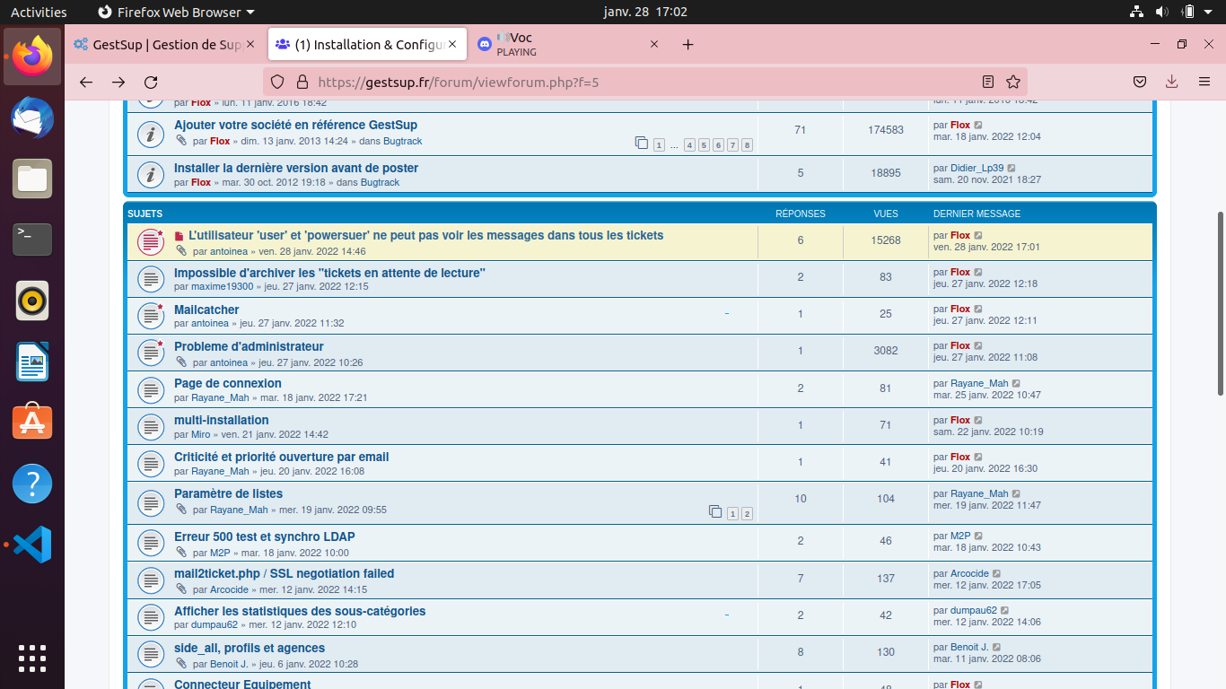View last poster Arcocide profile

pyautogui.click(x=969, y=573)
